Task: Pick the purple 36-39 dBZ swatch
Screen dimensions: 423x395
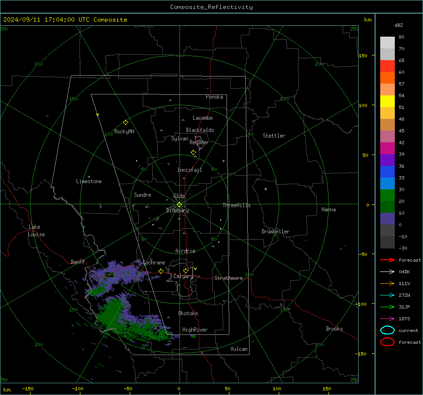Action: point(387,160)
